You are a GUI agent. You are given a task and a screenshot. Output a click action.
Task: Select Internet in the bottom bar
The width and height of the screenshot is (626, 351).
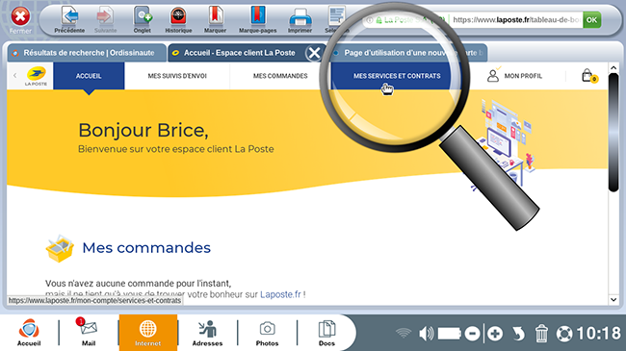pos(147,333)
